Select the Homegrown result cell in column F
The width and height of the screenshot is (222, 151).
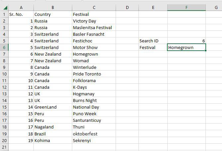click(187, 47)
